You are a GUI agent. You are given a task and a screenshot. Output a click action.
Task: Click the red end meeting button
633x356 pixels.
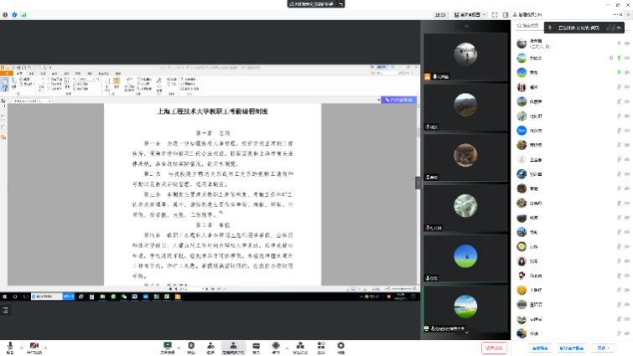pos(495,347)
